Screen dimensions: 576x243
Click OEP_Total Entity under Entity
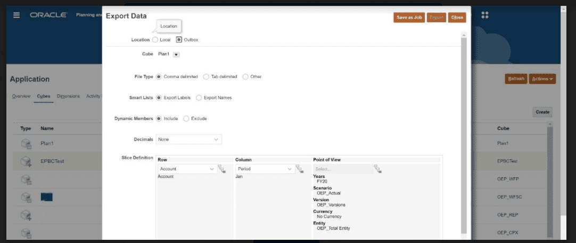[333, 228]
